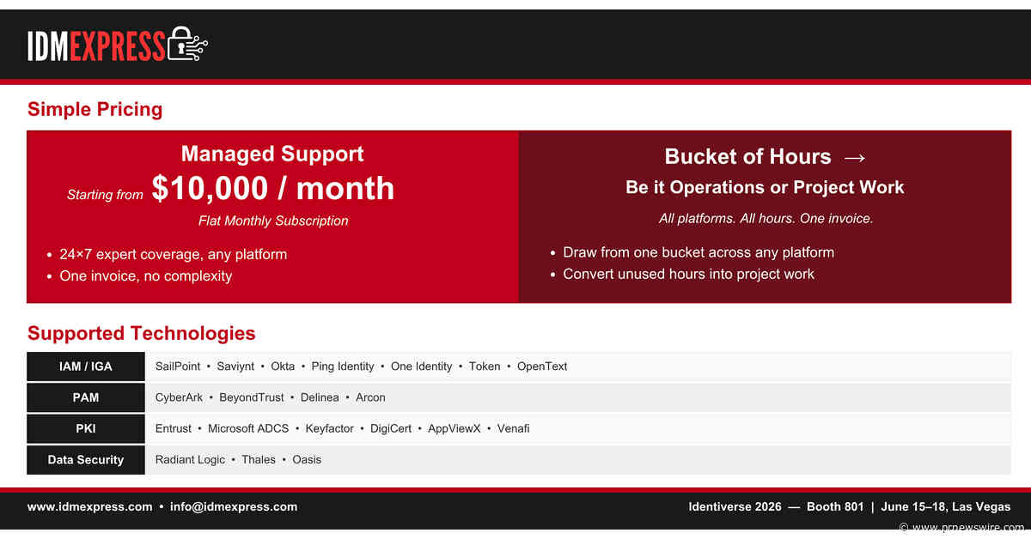The image size is (1031, 539).
Task: Click the Identiverse 2026 text
Action: pos(735,506)
